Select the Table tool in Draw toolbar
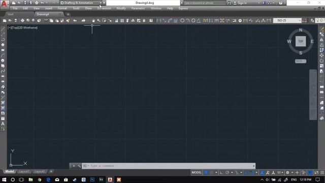 click(3, 118)
